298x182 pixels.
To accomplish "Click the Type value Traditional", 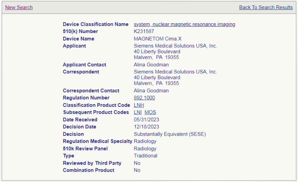I will tap(145, 156).
